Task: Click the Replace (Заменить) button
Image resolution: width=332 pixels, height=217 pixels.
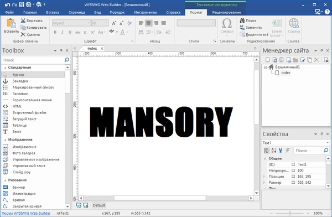Action: pyautogui.click(x=251, y=28)
